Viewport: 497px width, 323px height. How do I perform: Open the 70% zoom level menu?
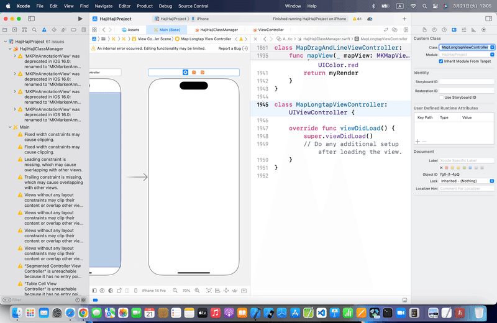click(186, 290)
